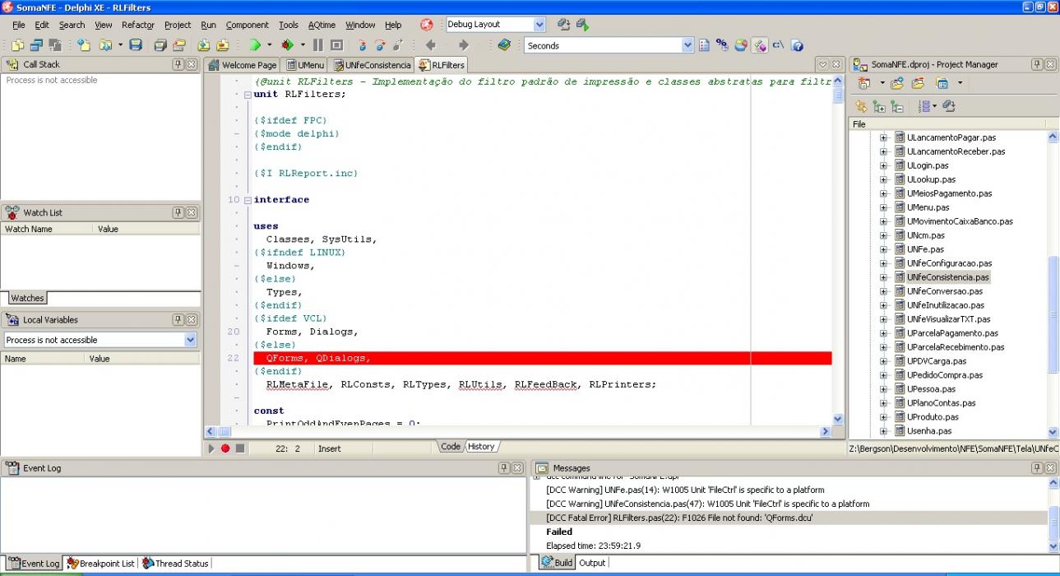Click the Program Reset stop icon
Screen dimensions: 1060x576
point(338,45)
